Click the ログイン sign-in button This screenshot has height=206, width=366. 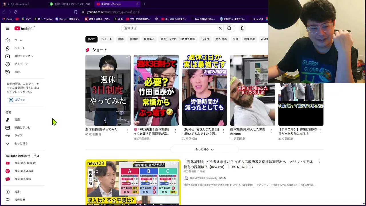(x=17, y=100)
